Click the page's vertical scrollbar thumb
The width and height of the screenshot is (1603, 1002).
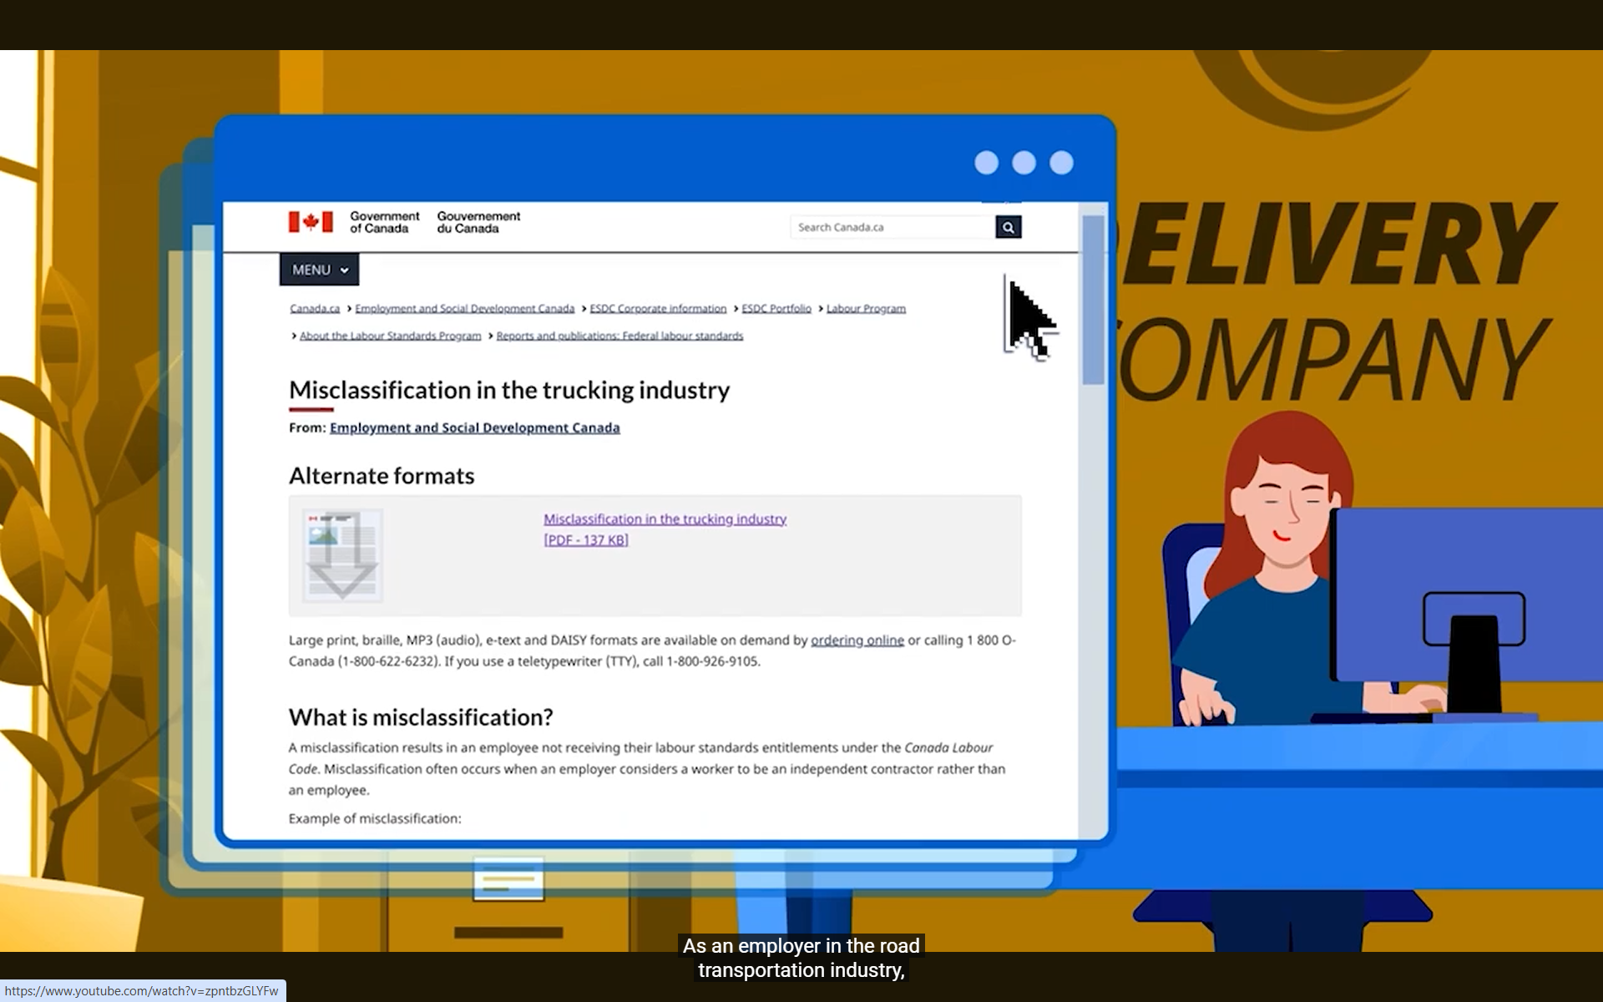point(1093,301)
